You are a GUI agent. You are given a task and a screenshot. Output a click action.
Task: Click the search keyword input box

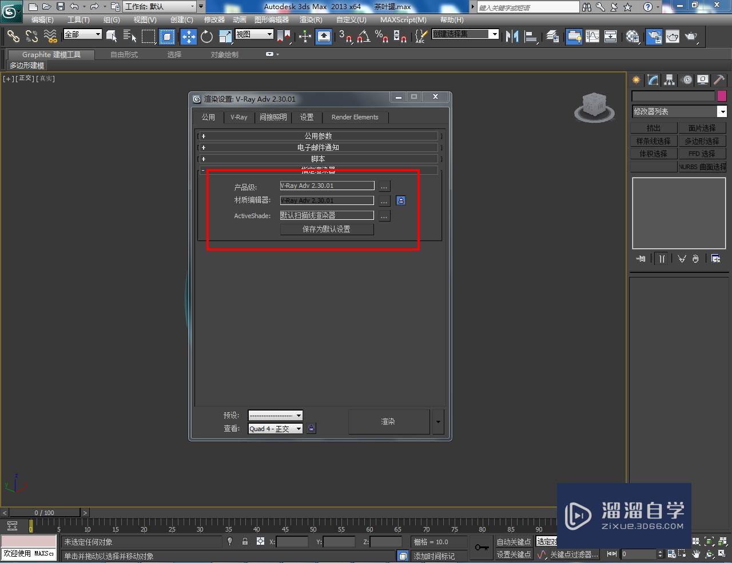pyautogui.click(x=528, y=7)
